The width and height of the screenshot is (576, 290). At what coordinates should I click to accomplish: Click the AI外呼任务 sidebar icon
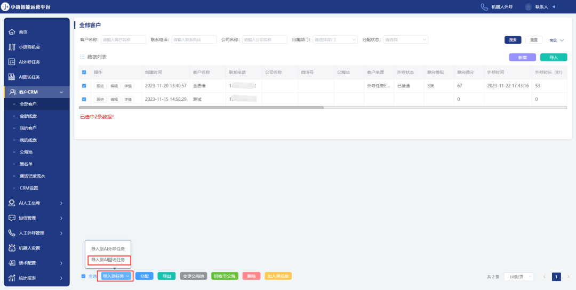coord(12,62)
